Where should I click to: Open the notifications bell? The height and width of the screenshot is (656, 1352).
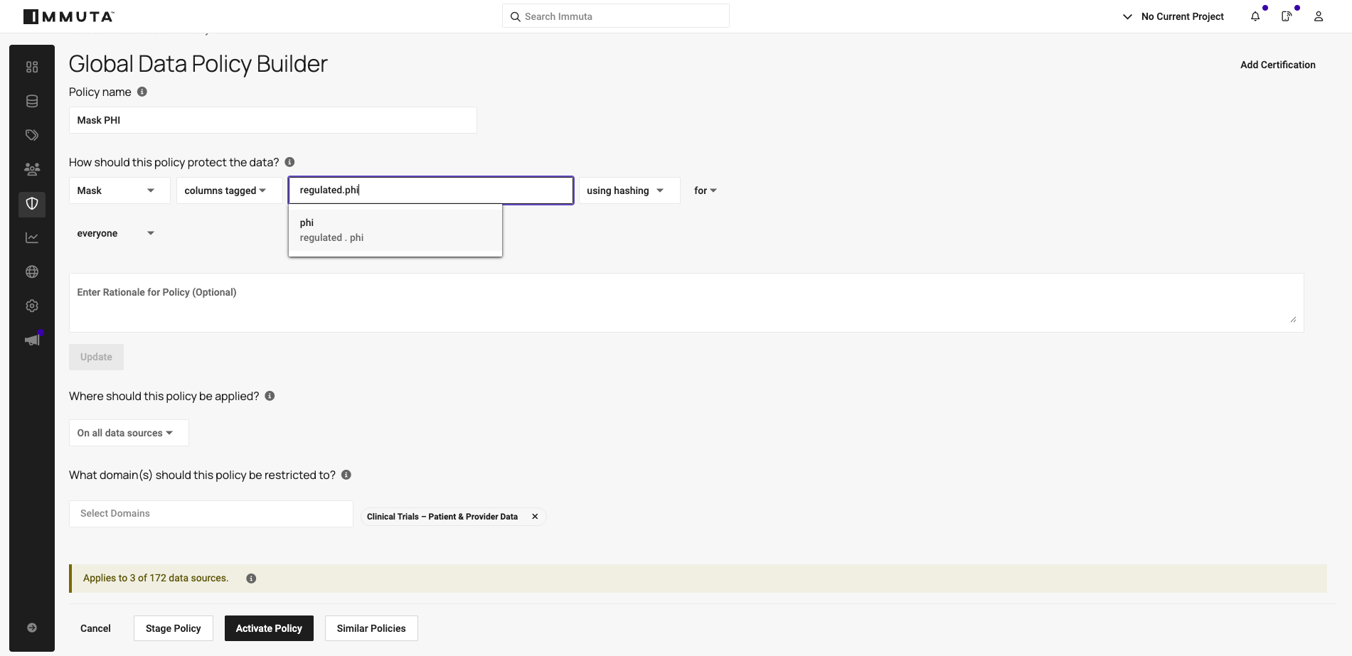tap(1255, 16)
